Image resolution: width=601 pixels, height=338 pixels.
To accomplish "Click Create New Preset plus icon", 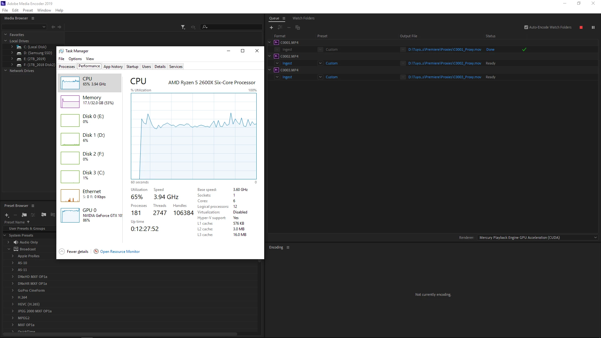I will [x=7, y=215].
